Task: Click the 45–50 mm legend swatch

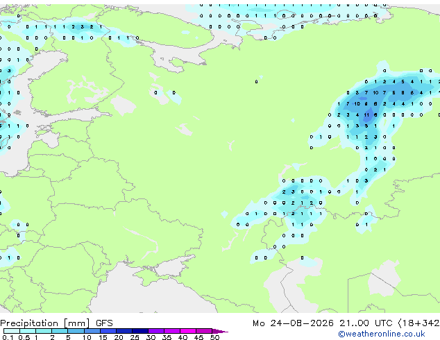Action: [x=204, y=331]
